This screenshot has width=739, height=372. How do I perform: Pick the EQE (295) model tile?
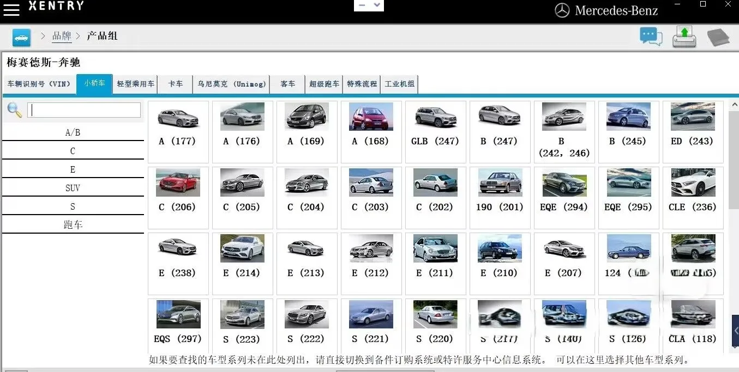(629, 198)
